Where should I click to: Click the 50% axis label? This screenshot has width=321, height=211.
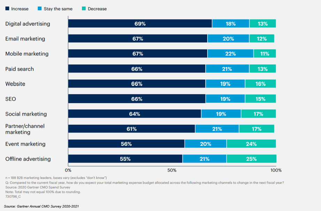[172, 170]
